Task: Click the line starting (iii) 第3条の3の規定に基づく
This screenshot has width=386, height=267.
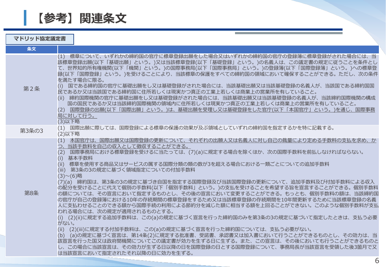Action: tap(126, 170)
